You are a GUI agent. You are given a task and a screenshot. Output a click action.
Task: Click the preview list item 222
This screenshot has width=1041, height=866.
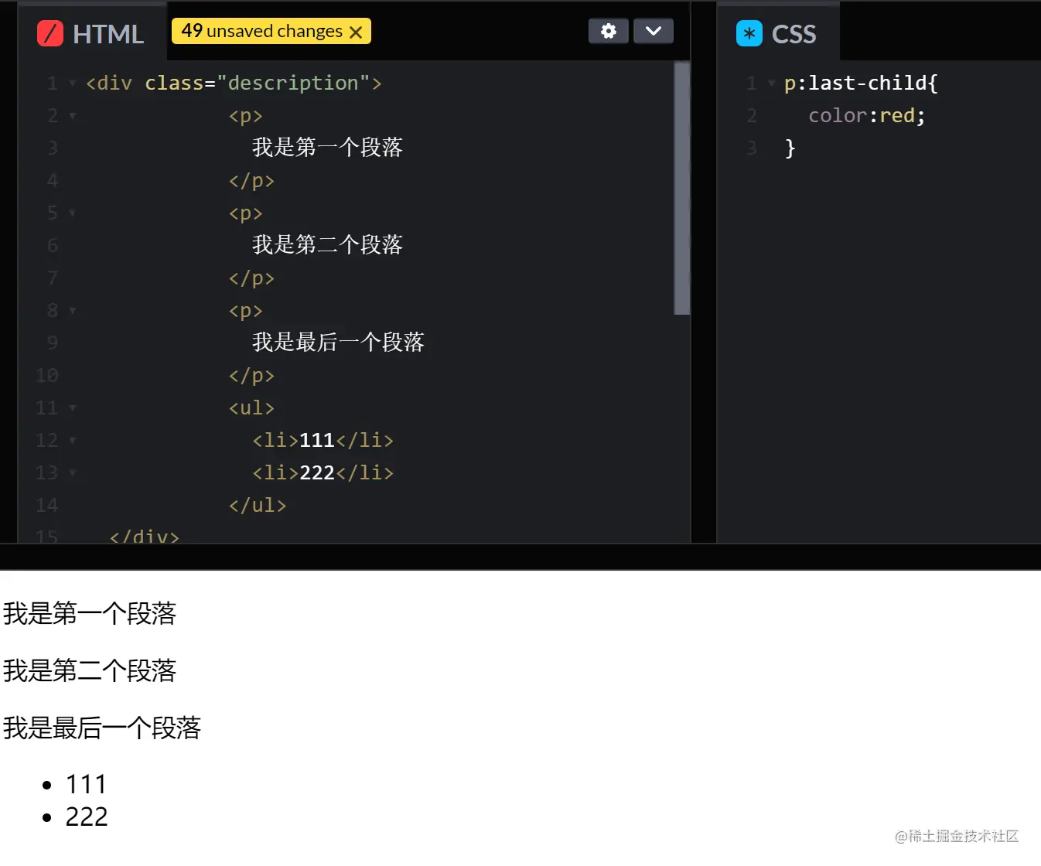87,817
